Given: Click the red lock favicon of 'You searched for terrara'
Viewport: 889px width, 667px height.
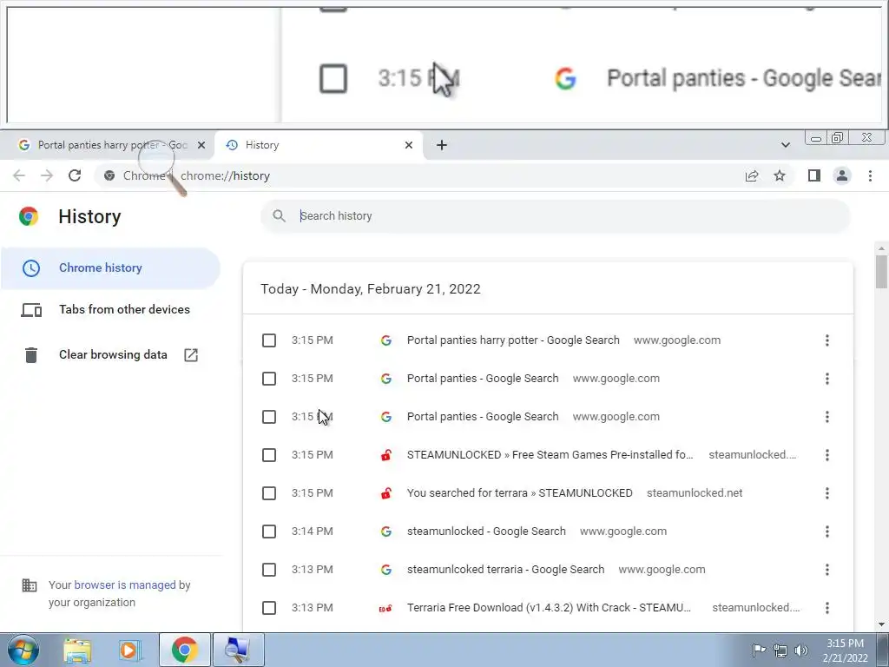Looking at the screenshot, I should point(386,493).
